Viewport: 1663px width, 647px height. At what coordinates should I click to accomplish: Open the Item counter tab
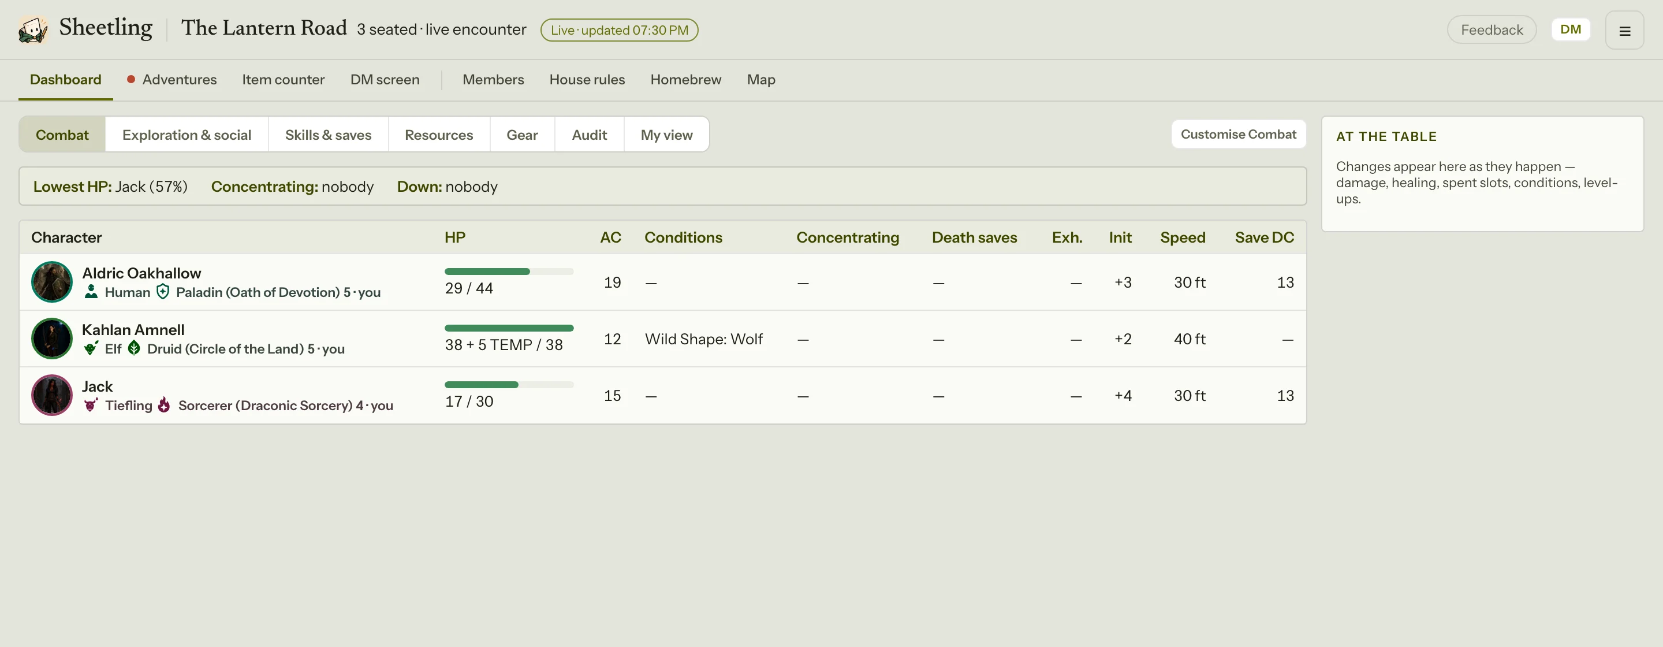284,79
